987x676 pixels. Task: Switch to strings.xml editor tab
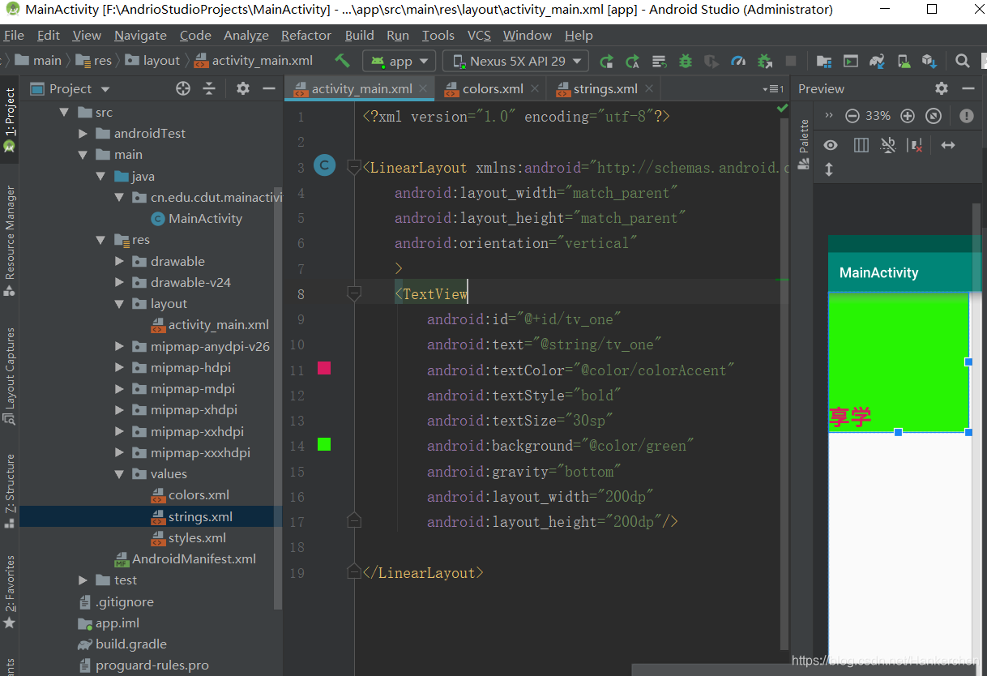[x=605, y=88]
